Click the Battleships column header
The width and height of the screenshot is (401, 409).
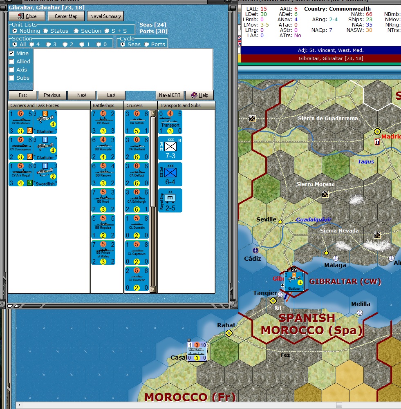[107, 105]
